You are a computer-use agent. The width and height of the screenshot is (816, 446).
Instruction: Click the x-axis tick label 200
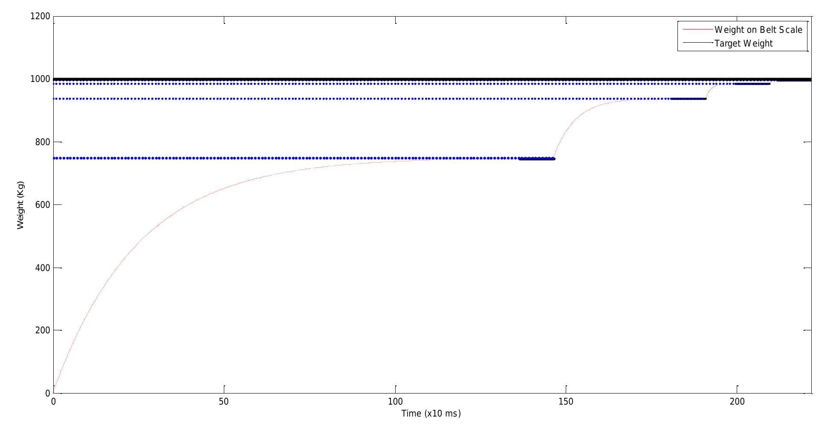click(x=737, y=402)
